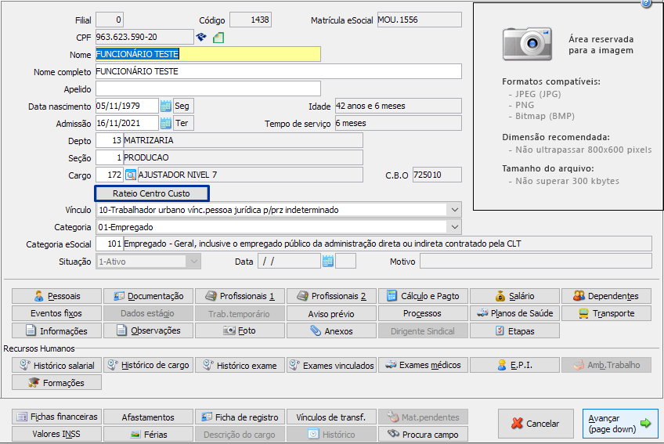Open Valores INSS button

tap(56, 435)
